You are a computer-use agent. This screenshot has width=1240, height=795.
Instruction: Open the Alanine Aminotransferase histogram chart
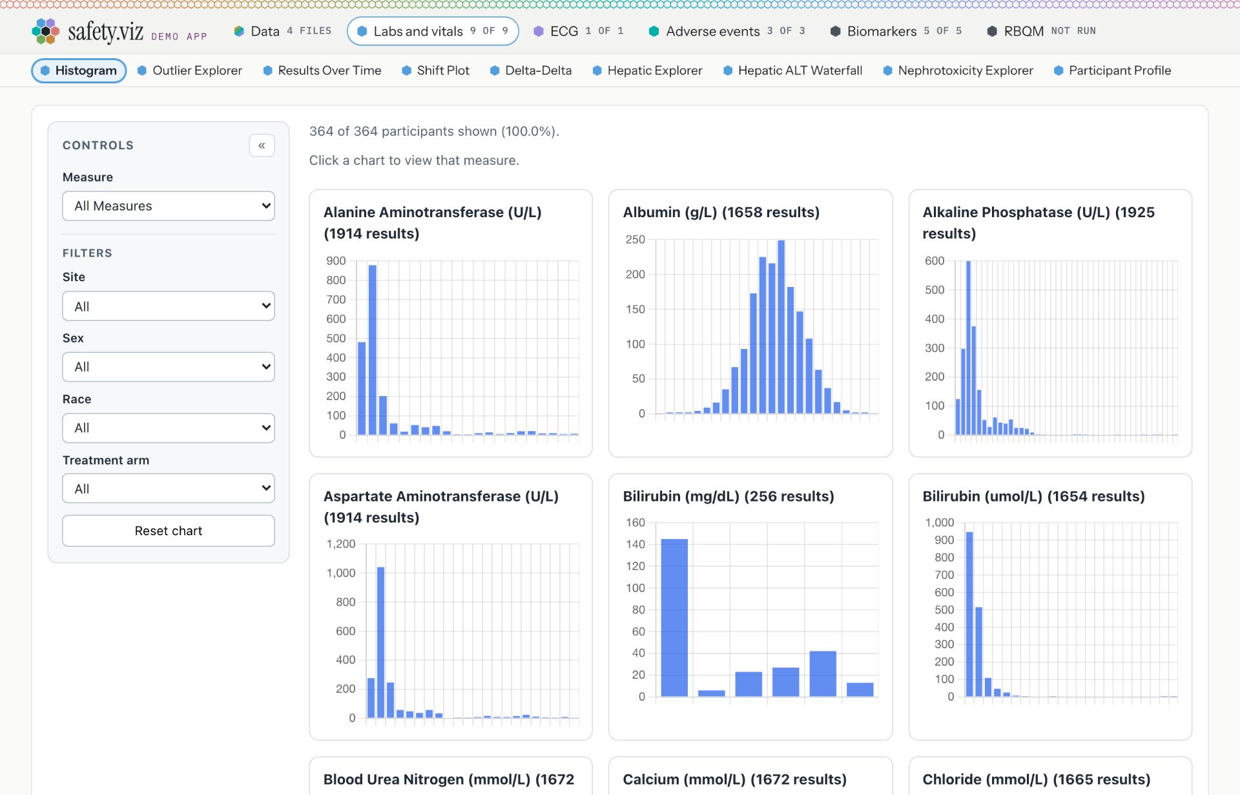coord(451,323)
